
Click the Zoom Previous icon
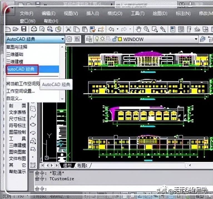163,29
